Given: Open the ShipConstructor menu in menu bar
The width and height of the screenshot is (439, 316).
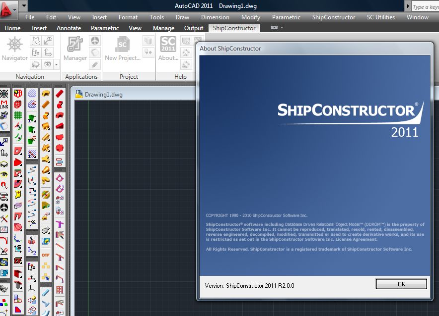Looking at the screenshot, I should [x=333, y=17].
